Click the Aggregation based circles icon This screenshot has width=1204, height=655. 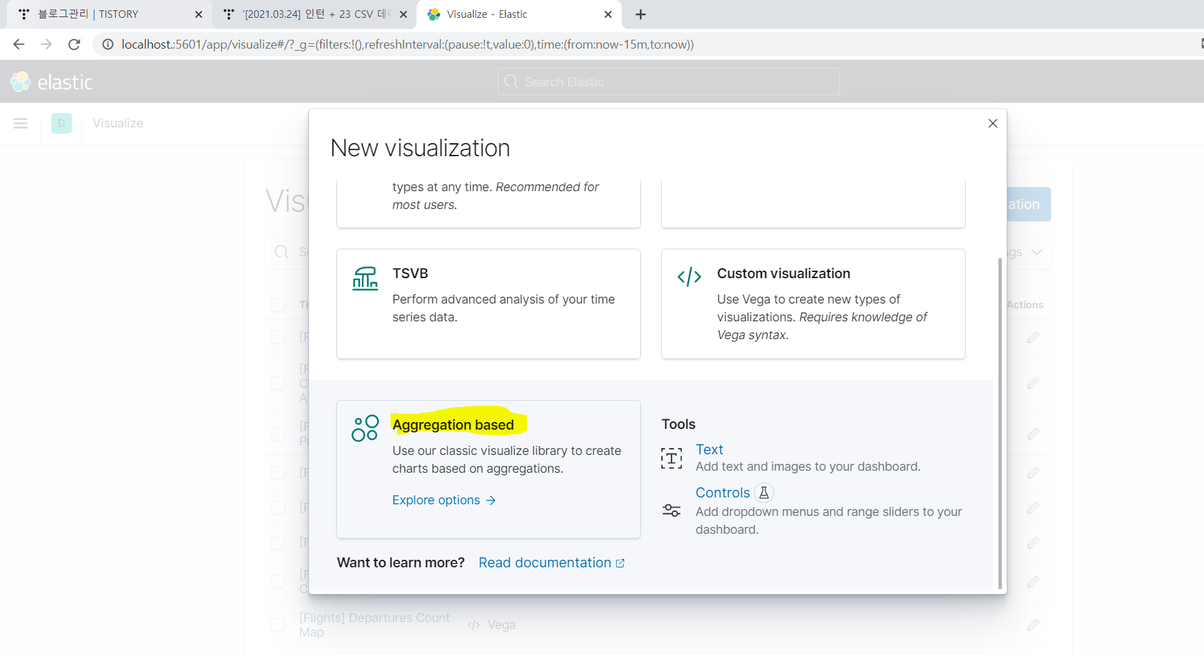[x=365, y=428]
